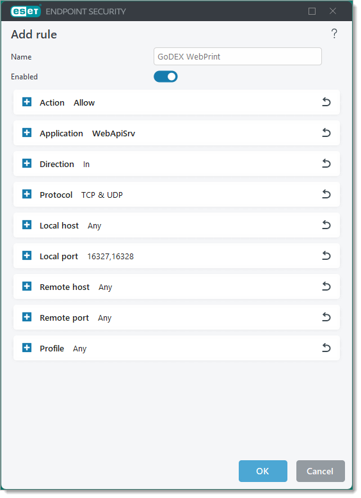Expand the Application WebApiSrv section
361x498 pixels.
[x=27, y=133]
